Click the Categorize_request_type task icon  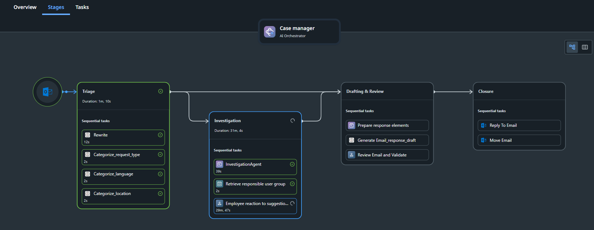click(88, 155)
